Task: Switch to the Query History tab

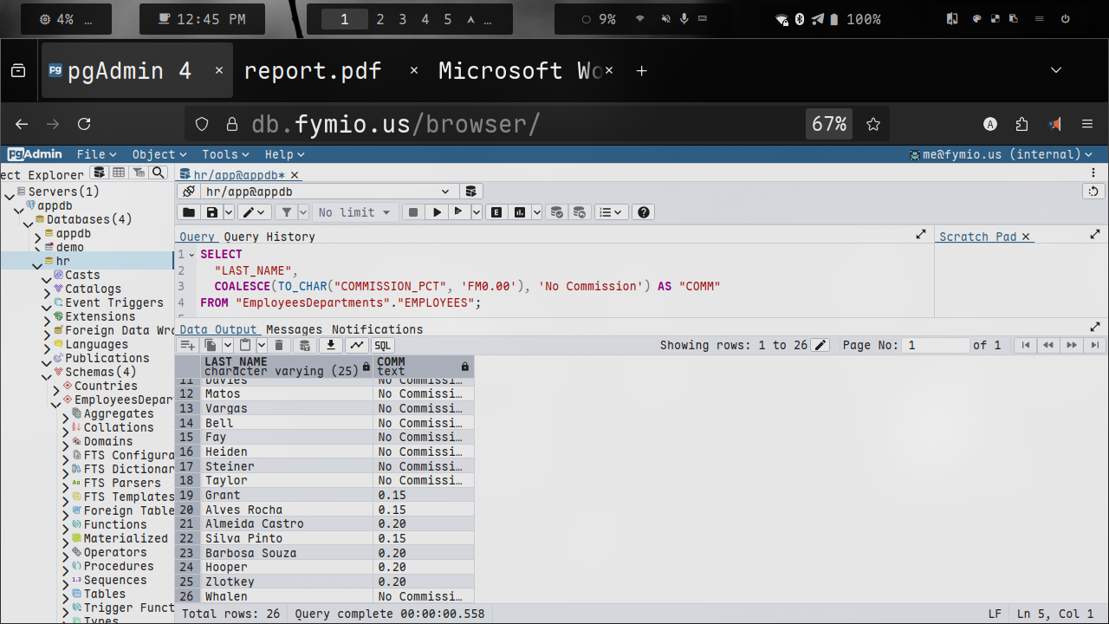Action: [269, 237]
